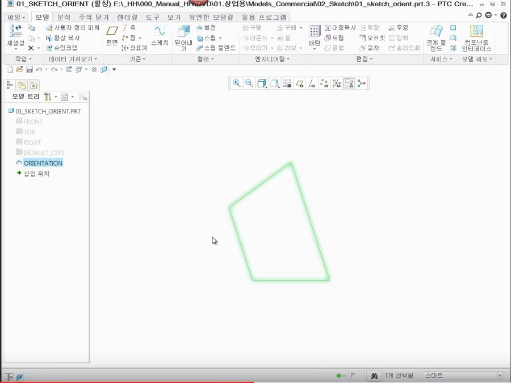This screenshot has height=383, width=511.
Task: Click the 형상 복사 (Copy Geometry) tool
Action: (63, 38)
